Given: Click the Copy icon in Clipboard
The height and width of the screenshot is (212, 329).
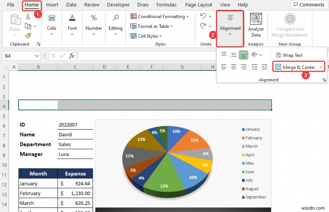Looking at the screenshot, I should point(28,26).
